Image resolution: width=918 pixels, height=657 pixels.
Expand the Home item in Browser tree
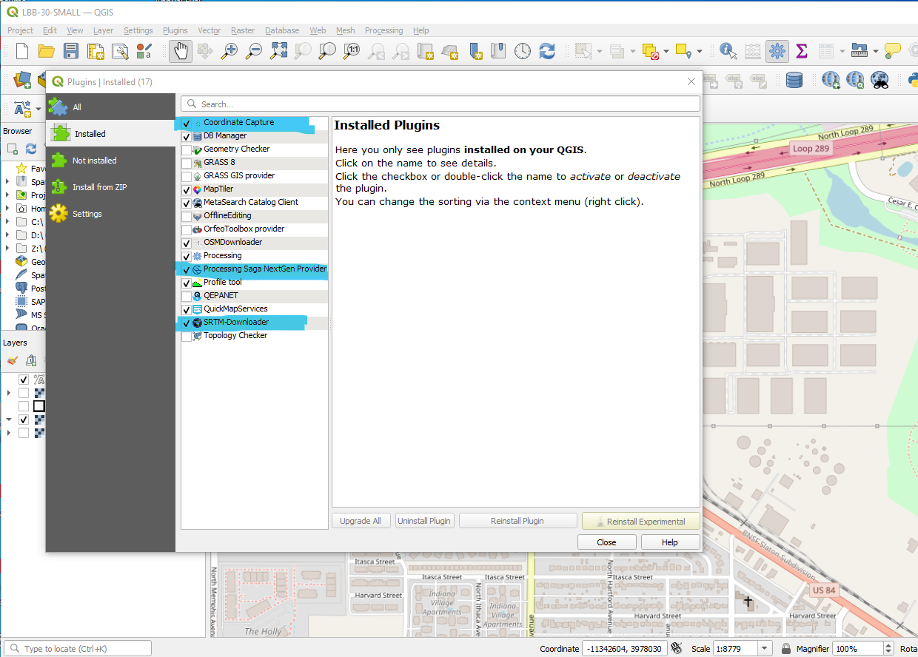[x=8, y=209]
